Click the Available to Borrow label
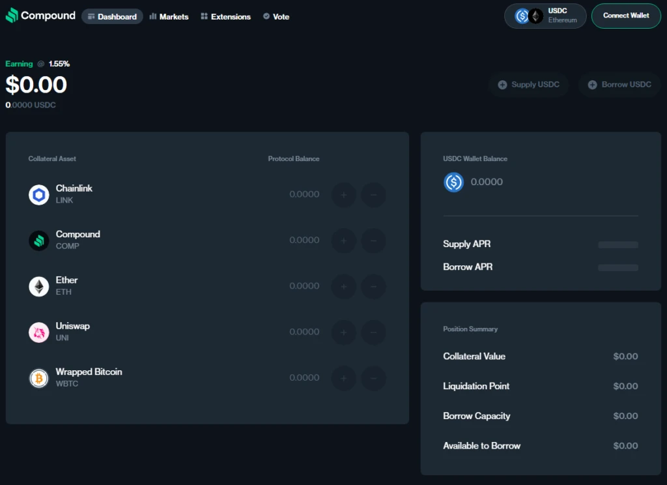 pos(482,446)
